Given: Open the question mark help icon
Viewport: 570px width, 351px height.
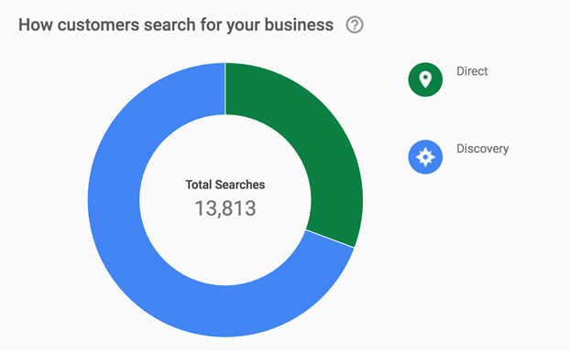Looking at the screenshot, I should (x=355, y=25).
